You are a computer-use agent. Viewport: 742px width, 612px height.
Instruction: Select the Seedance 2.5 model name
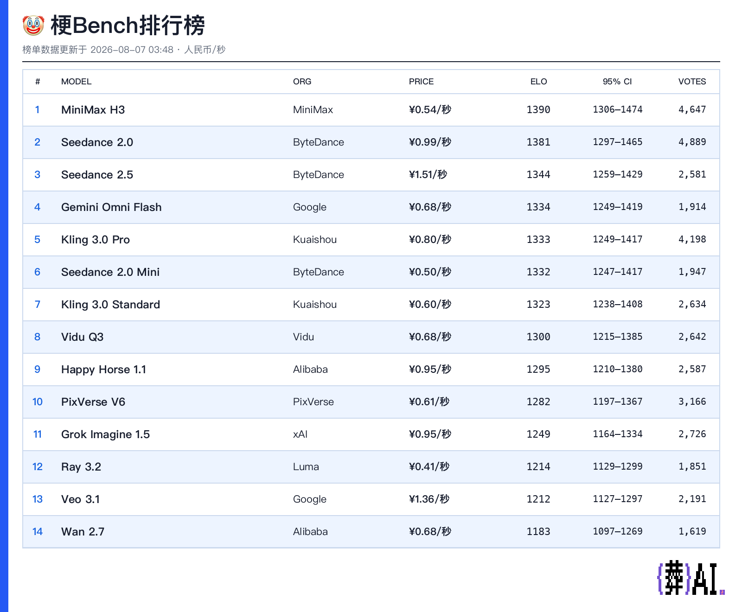(x=97, y=175)
